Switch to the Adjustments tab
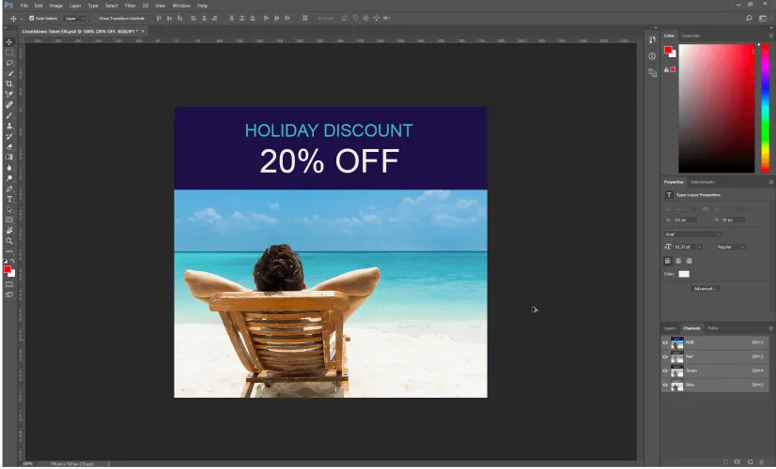776x469 pixels. pos(703,182)
